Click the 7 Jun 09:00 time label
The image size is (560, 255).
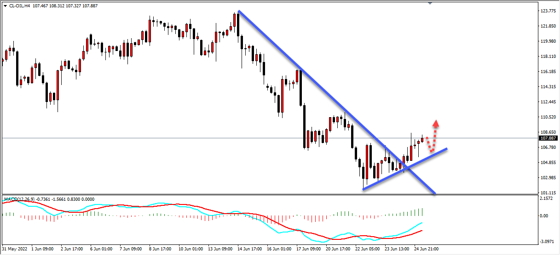tap(131, 249)
